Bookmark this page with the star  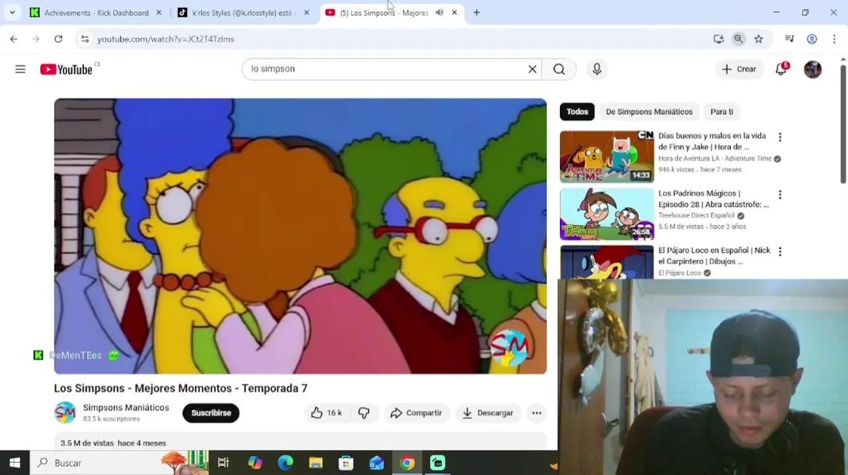click(x=759, y=39)
